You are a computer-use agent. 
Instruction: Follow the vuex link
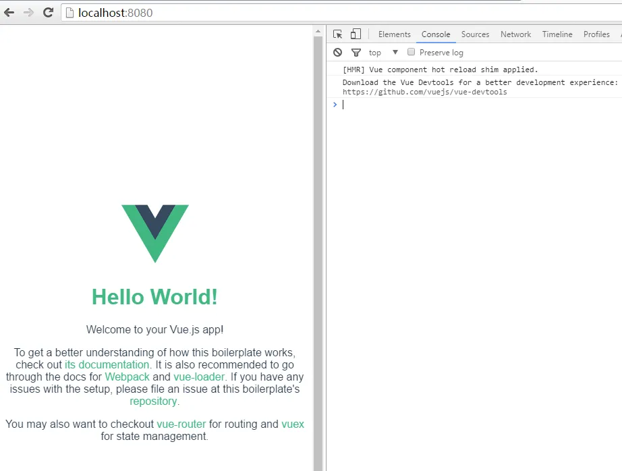click(x=293, y=424)
